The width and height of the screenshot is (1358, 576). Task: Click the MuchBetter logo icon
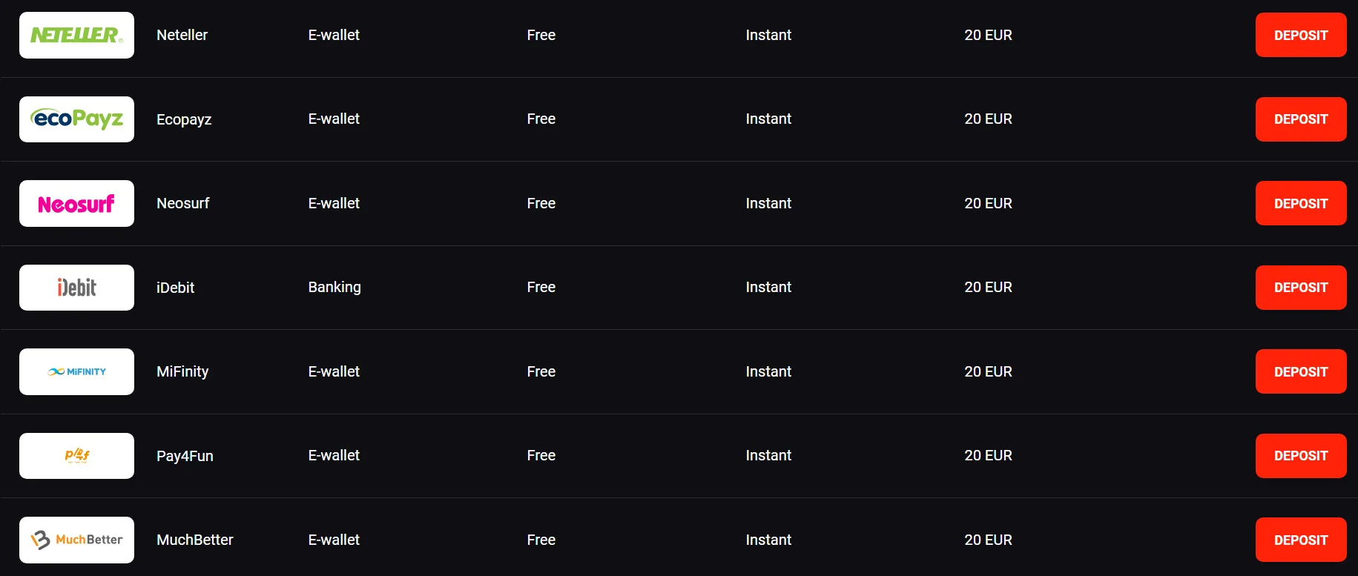(x=76, y=540)
